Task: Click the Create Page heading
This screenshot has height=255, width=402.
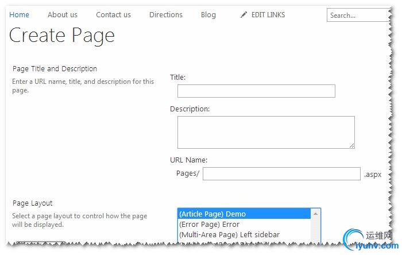Action: pyautogui.click(x=62, y=36)
